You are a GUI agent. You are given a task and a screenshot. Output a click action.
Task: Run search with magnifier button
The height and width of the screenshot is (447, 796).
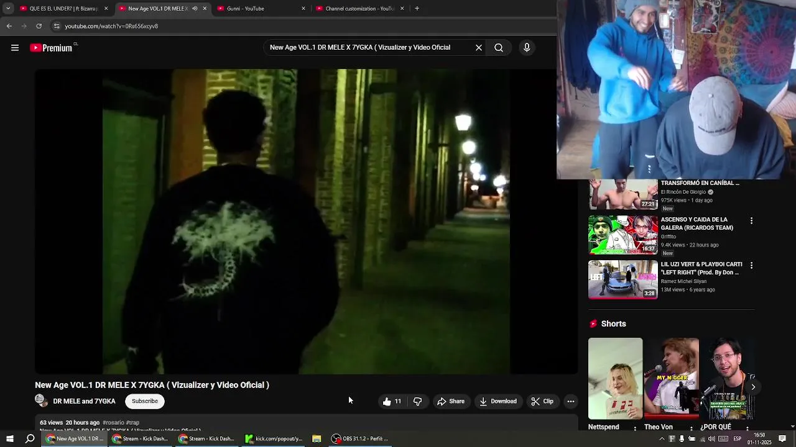(x=499, y=47)
